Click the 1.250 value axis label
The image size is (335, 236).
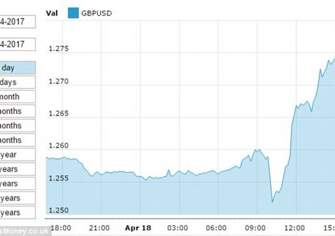58,210
